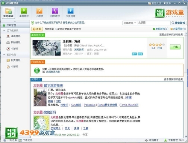Click the green shield icon beside help notice

pos(33,23)
